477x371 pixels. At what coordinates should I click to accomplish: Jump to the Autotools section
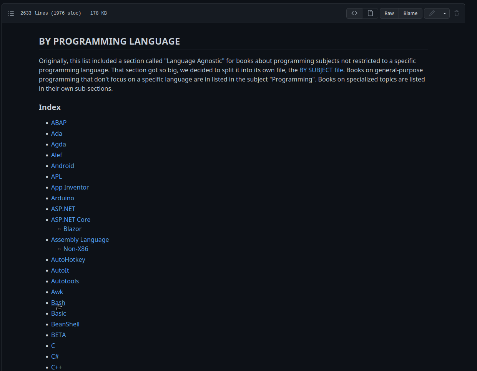[65, 281]
